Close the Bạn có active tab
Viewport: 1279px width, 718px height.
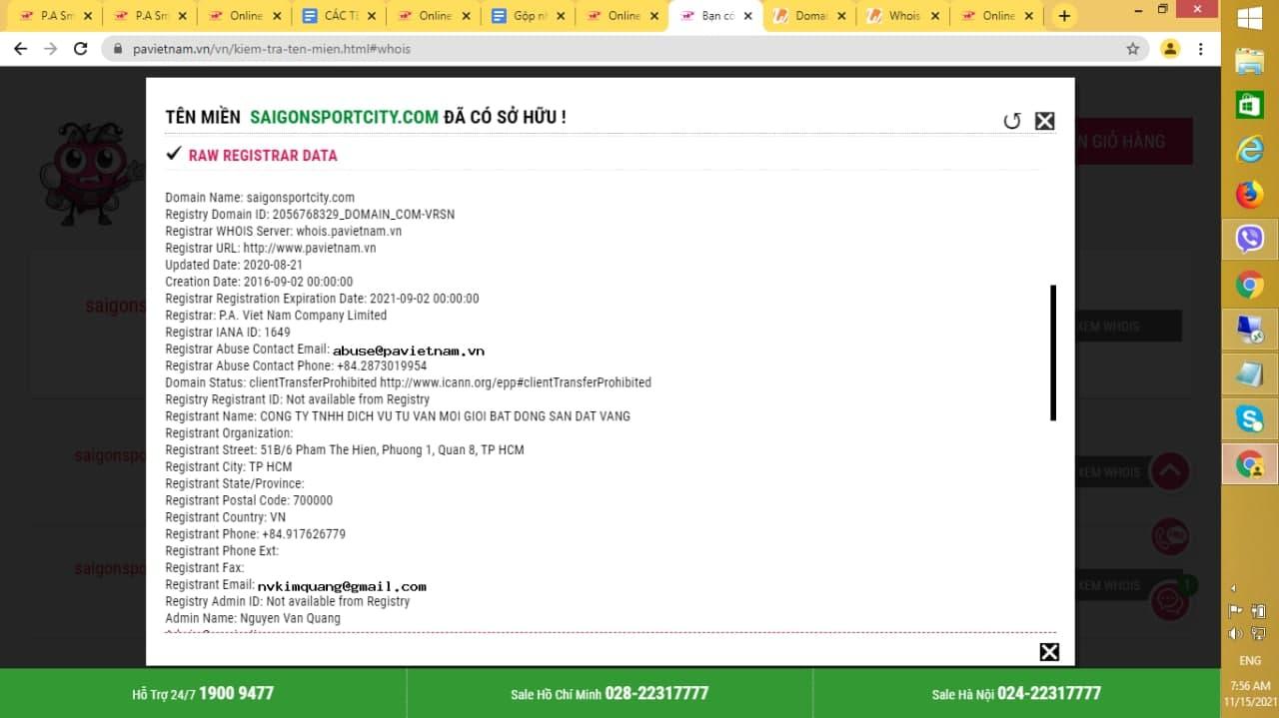[747, 16]
